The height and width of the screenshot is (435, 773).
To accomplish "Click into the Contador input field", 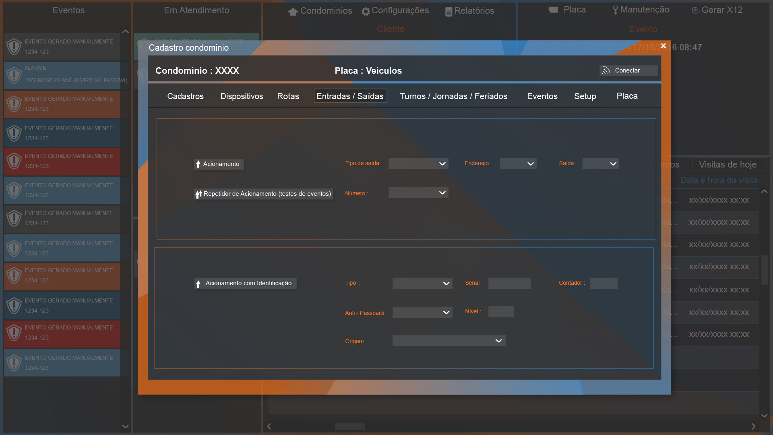I will (x=604, y=283).
